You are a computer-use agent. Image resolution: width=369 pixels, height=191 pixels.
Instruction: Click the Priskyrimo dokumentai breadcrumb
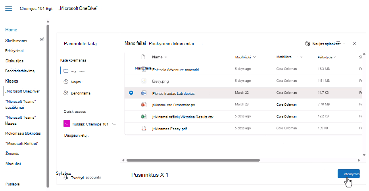tap(171, 44)
